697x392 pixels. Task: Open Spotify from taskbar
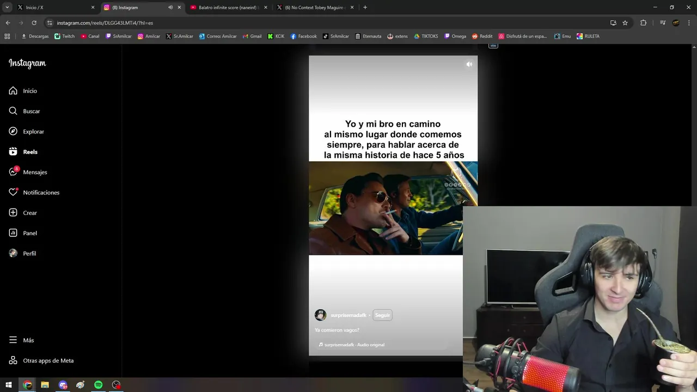click(99, 385)
